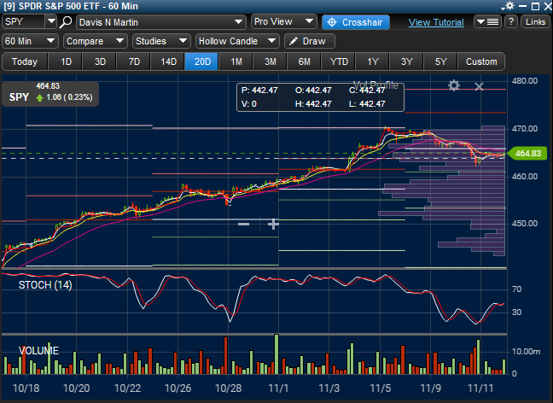The width and height of the screenshot is (553, 403).
Task: Click the OHLC data readout box
Action: pos(320,97)
